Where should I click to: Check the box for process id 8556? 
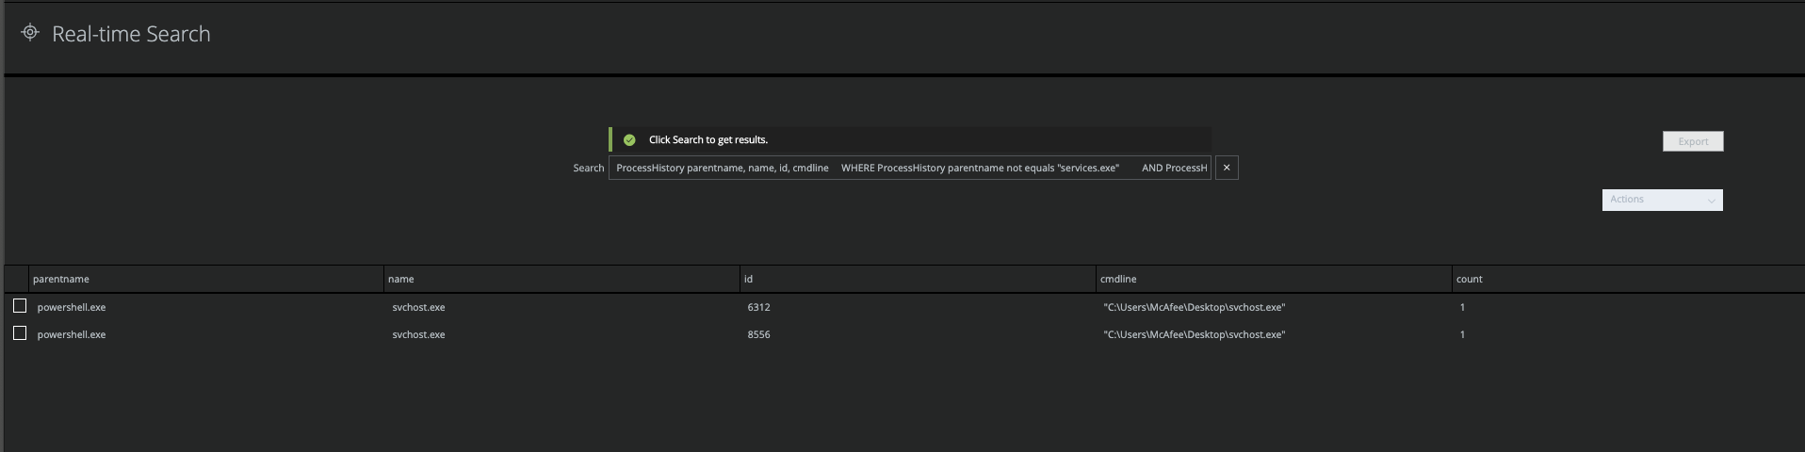click(20, 333)
